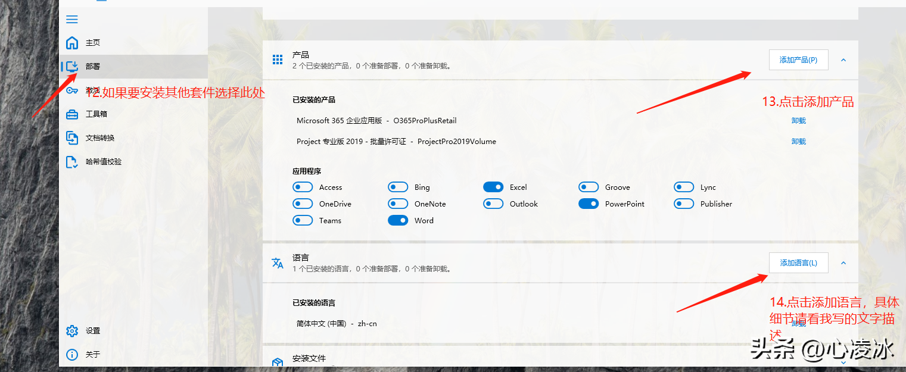
Task: Click the Toolbox (工具箱) briefcase icon
Action: [72, 114]
